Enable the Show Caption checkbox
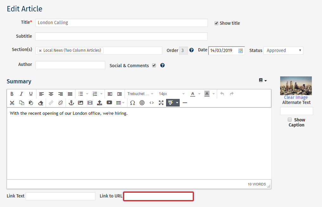This screenshot has height=207, width=322. (289, 120)
